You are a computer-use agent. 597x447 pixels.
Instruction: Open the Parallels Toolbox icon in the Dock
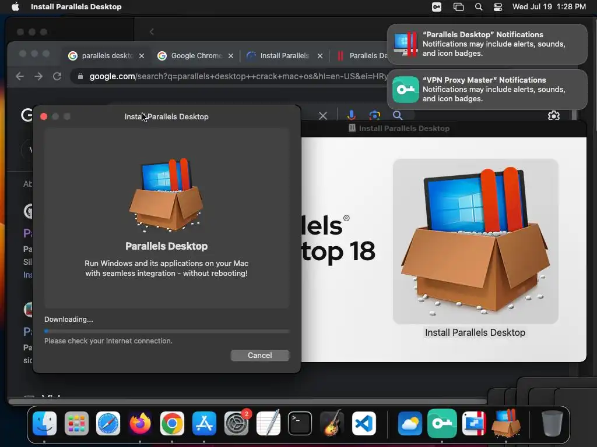point(474,424)
